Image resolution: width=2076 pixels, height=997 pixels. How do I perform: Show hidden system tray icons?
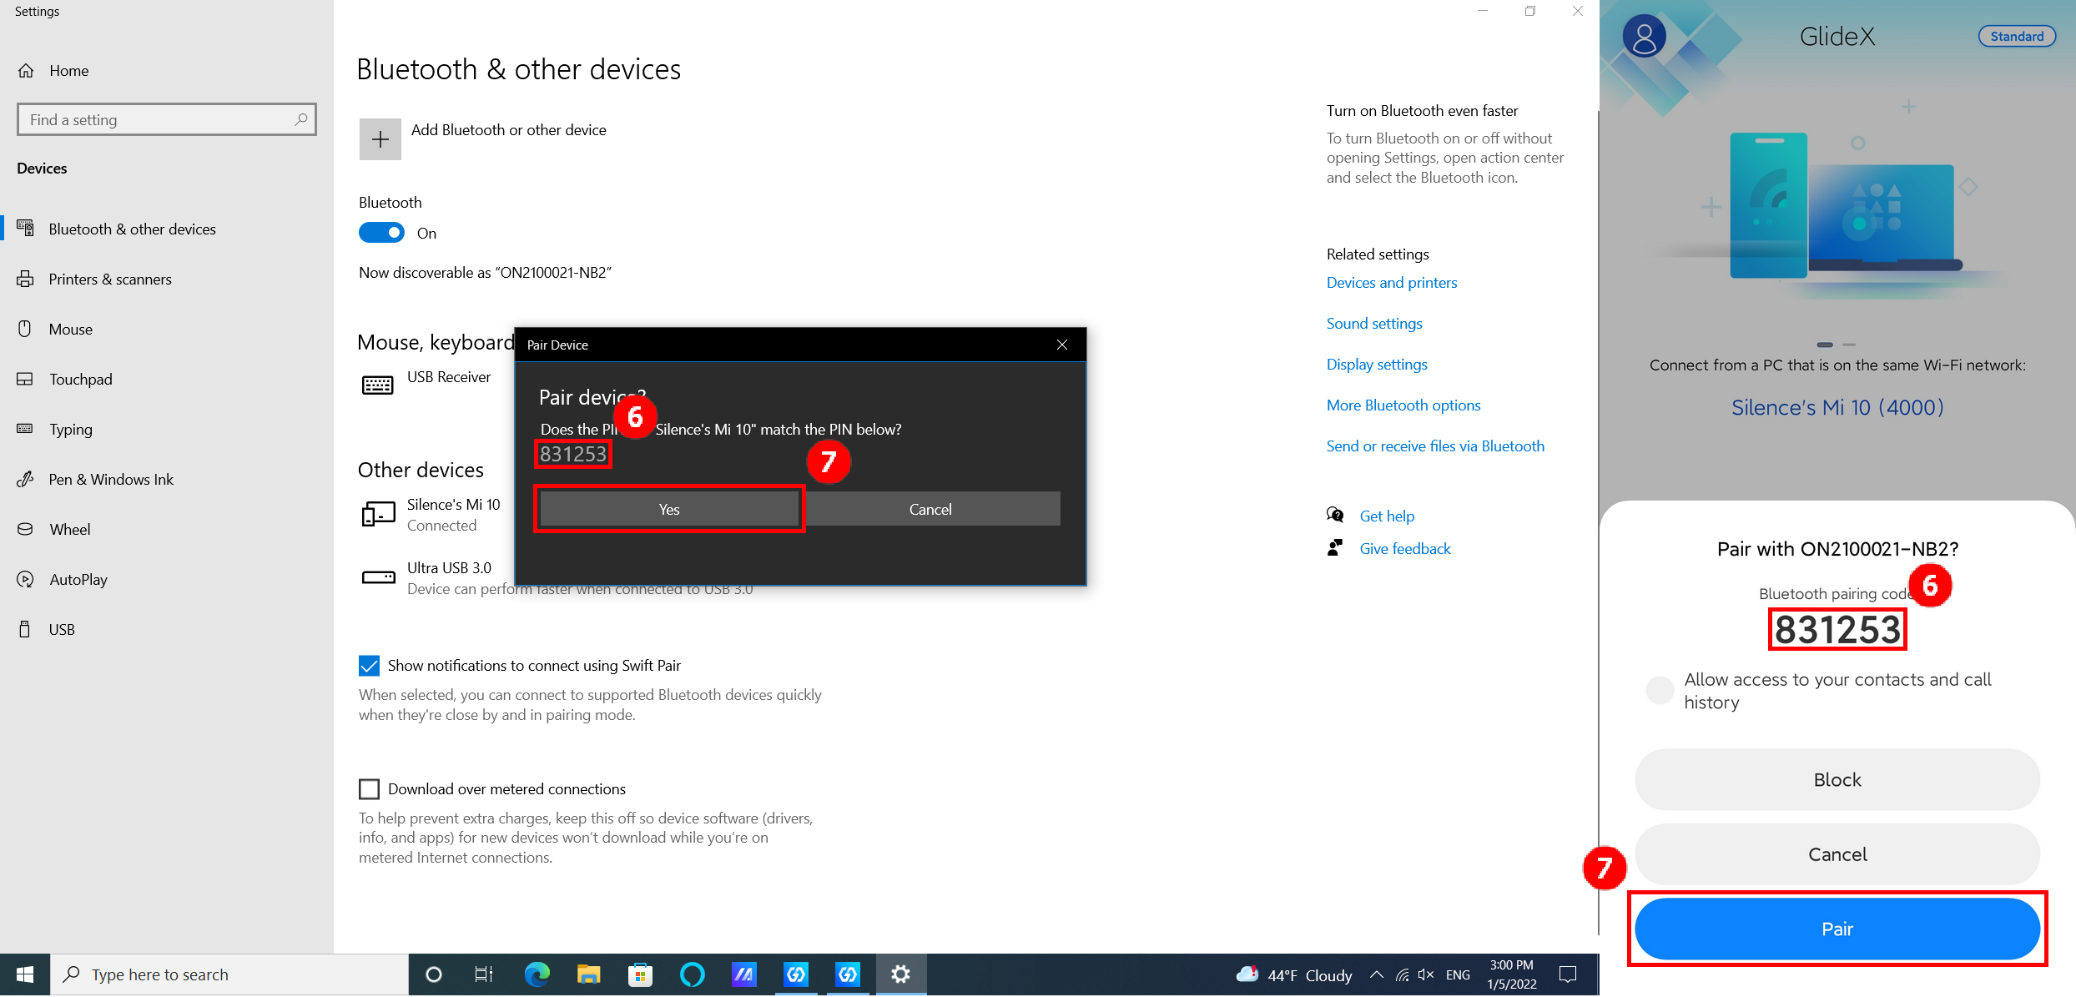(1377, 974)
